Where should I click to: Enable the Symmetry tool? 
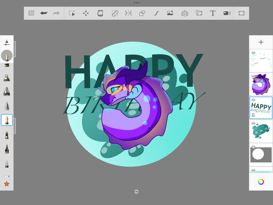[x=128, y=13]
